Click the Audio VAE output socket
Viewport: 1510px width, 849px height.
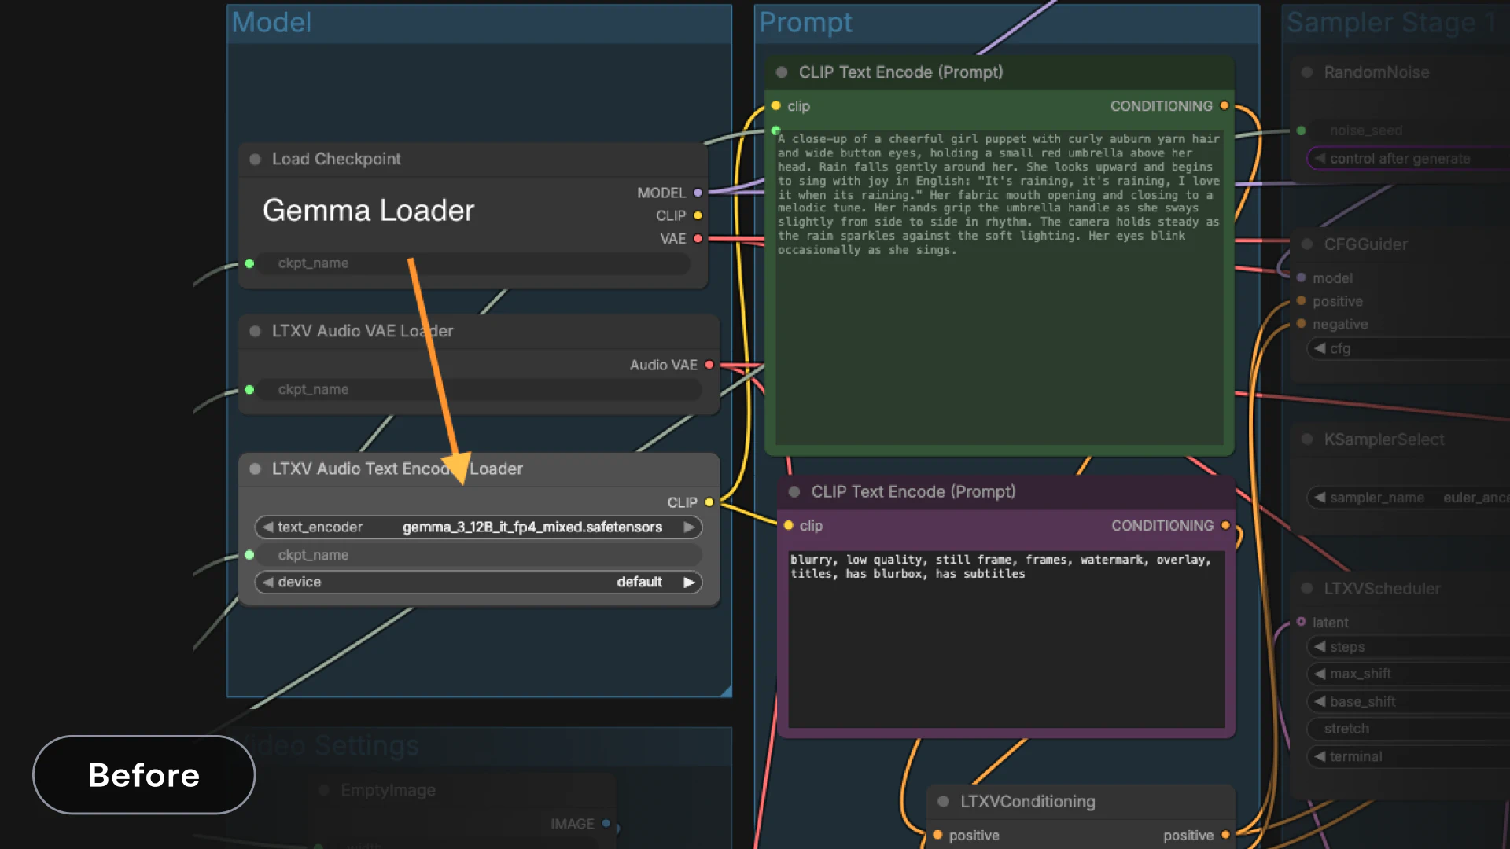[709, 365]
